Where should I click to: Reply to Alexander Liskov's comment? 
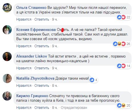click(x=42, y=68)
